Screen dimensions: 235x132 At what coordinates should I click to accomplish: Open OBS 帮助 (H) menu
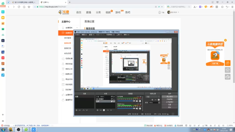tap(127, 35)
